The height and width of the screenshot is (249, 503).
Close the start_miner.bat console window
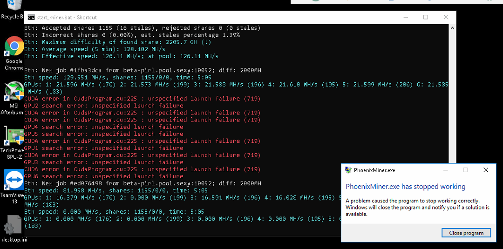[446, 17]
